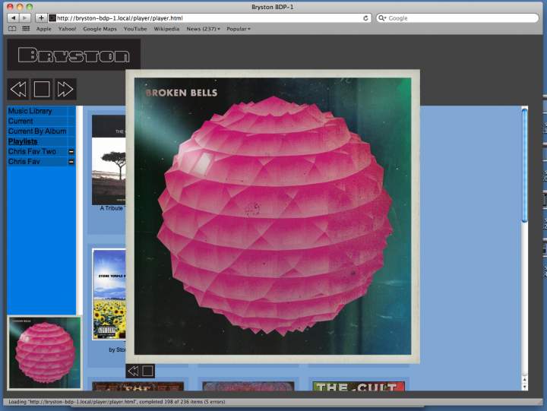Expand the Popular bookmarks menu
Image resolution: width=547 pixels, height=411 pixels.
239,29
